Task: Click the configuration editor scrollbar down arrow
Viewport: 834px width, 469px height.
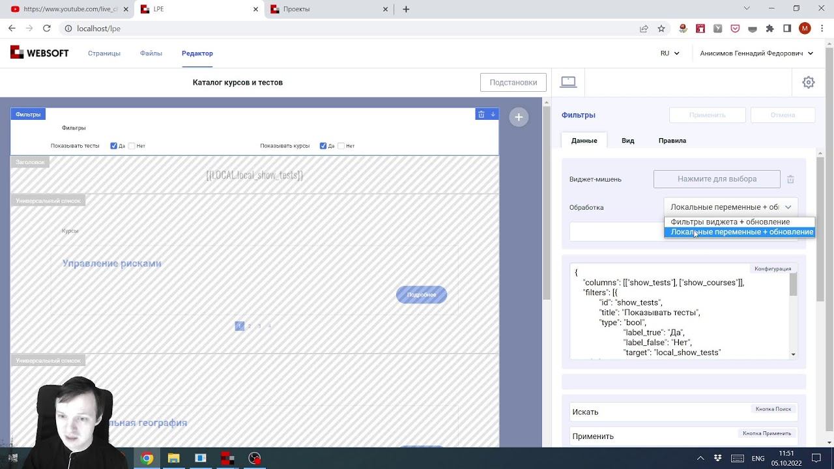Action: pyautogui.click(x=793, y=355)
